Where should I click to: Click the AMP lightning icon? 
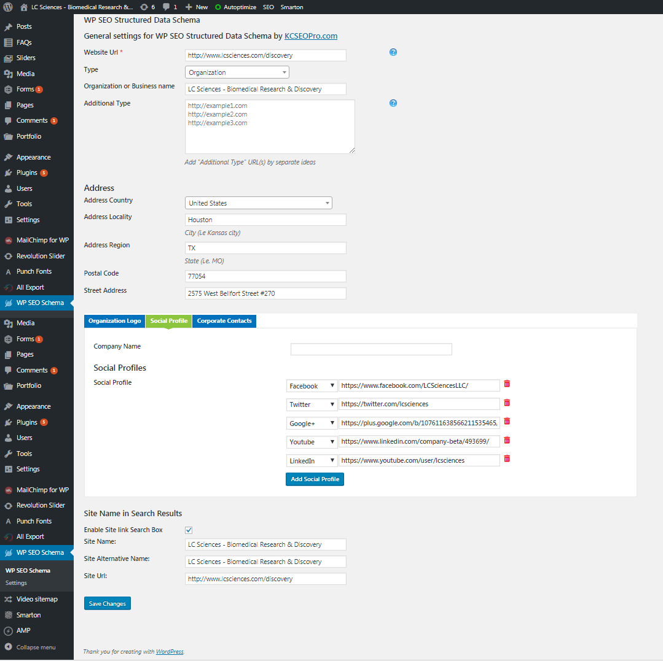[x=8, y=631]
